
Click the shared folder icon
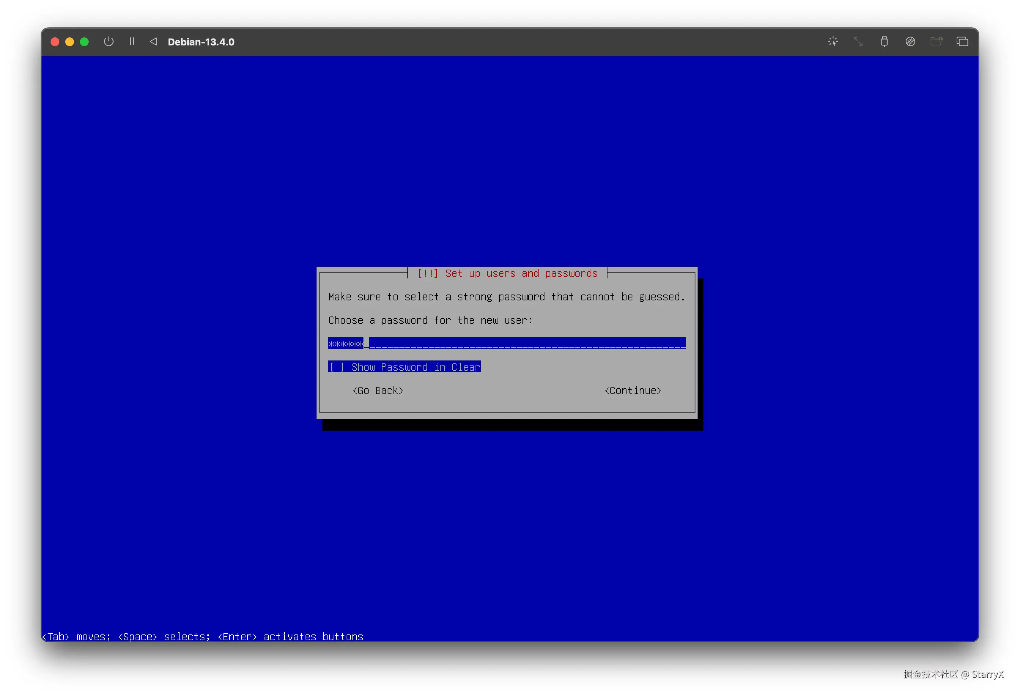pyautogui.click(x=936, y=42)
